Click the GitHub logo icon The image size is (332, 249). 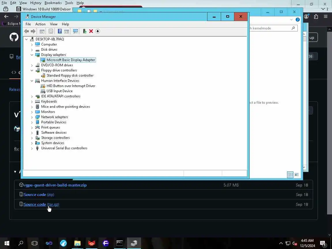click(x=14, y=37)
